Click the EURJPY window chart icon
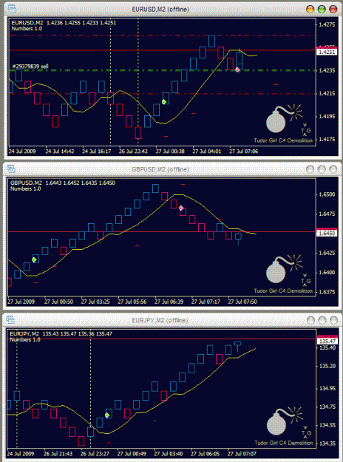This screenshot has height=462, width=343. coord(10,319)
